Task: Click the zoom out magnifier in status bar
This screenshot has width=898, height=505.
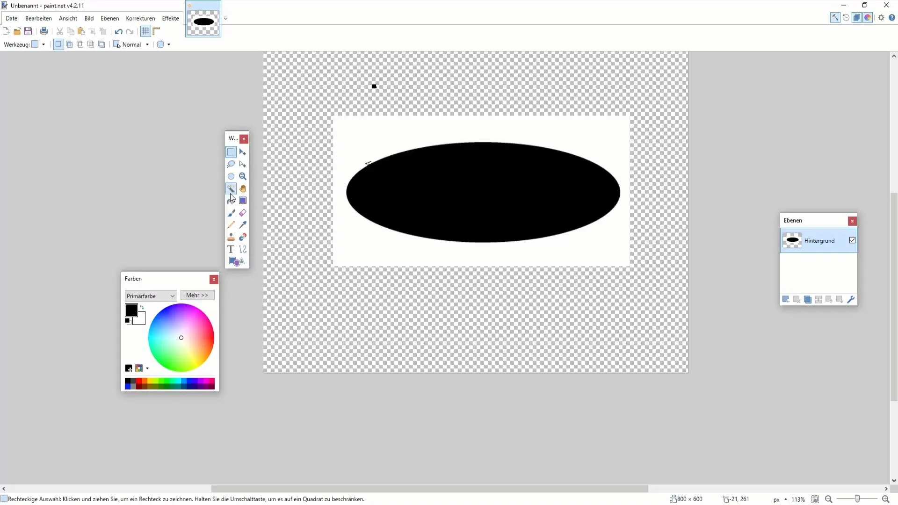Action: click(829, 499)
